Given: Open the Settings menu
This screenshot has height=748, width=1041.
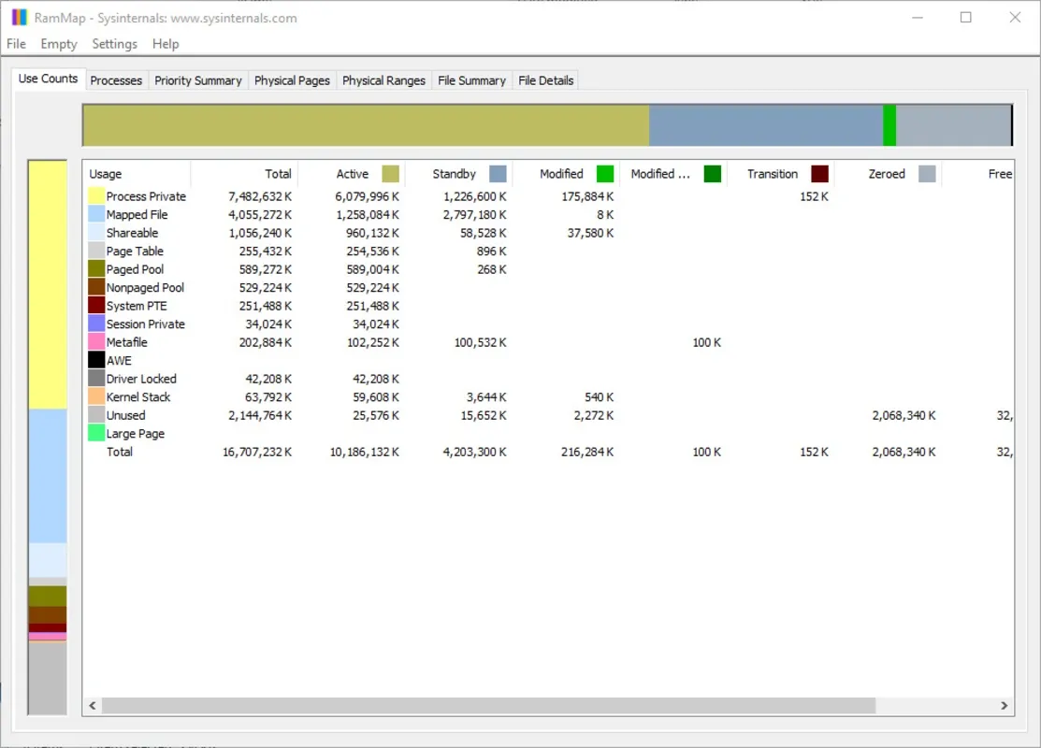Looking at the screenshot, I should click(x=114, y=44).
